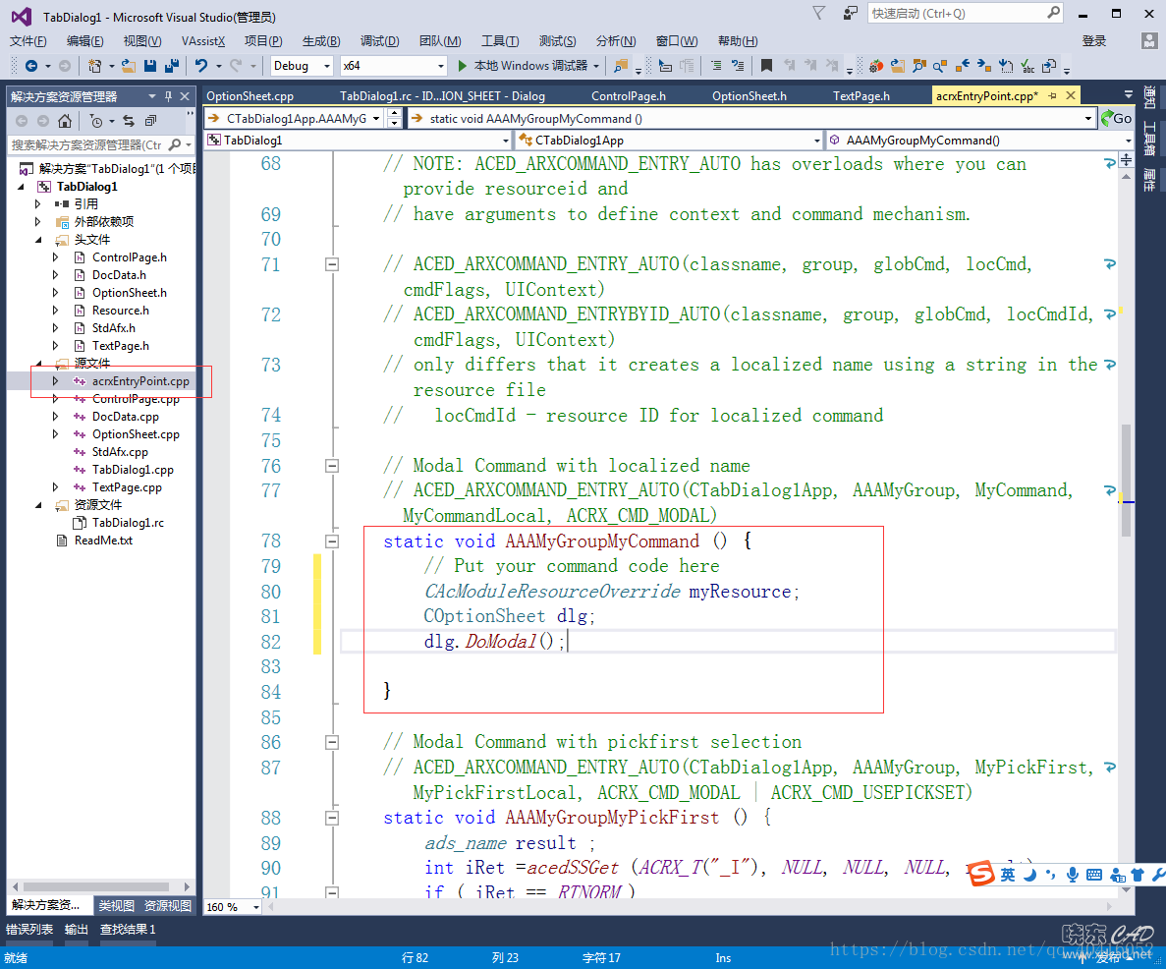
Task: Click the VAssistX Go button
Action: [x=1117, y=118]
